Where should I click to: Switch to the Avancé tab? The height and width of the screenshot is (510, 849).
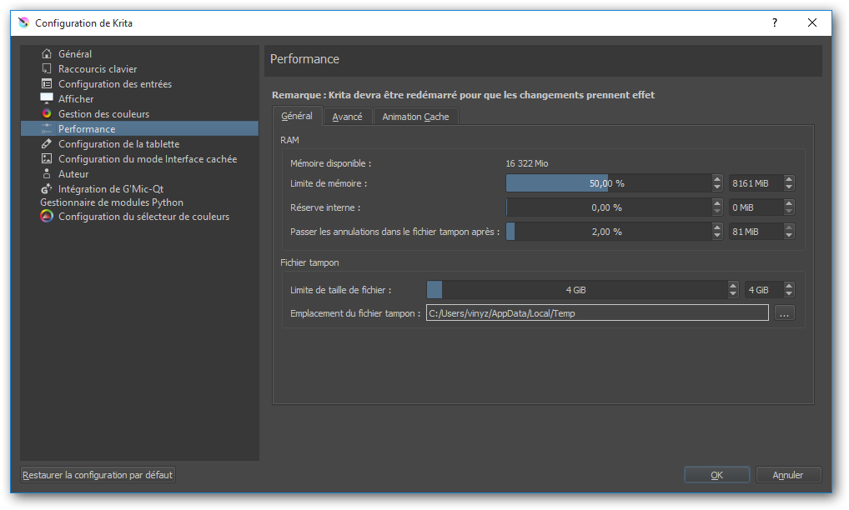coord(347,117)
